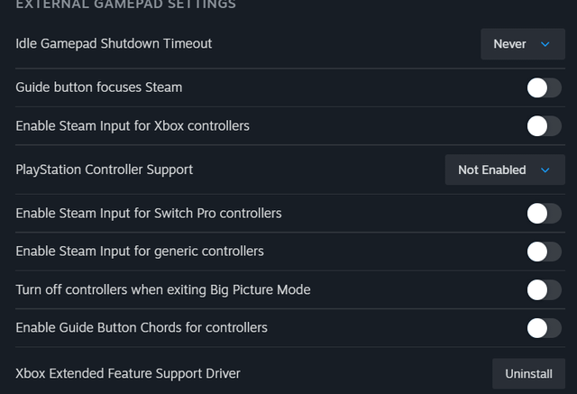Image resolution: width=577 pixels, height=394 pixels.
Task: Turn on Switch Pro controllers Steam Input switch
Action: 545,214
